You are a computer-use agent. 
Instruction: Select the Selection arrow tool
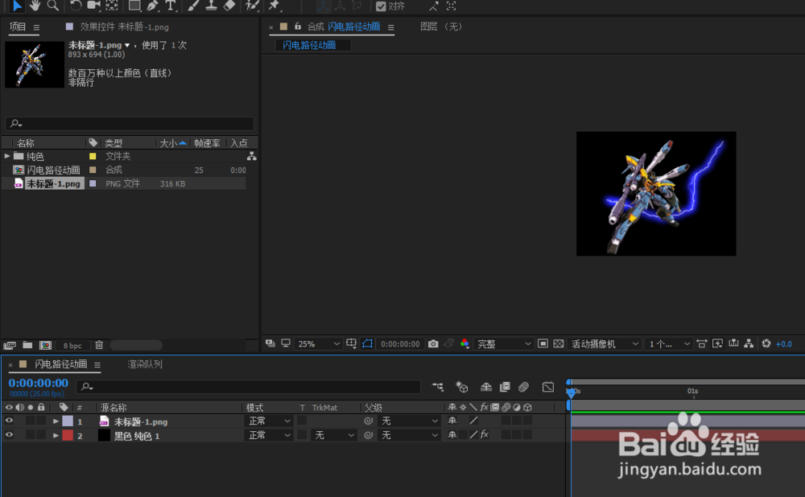click(x=17, y=6)
